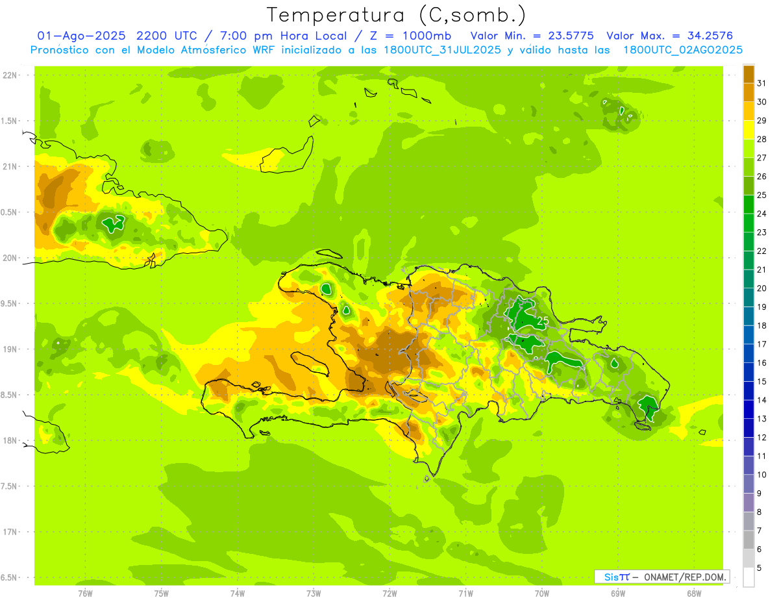Click the valid-until time "1800UTC_02AGO2025"
779x602 pixels.
pyautogui.click(x=682, y=50)
